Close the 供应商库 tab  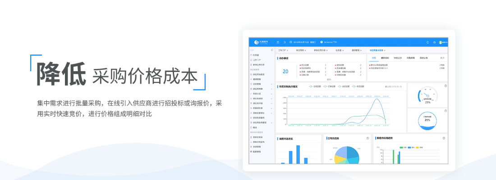point(305,50)
